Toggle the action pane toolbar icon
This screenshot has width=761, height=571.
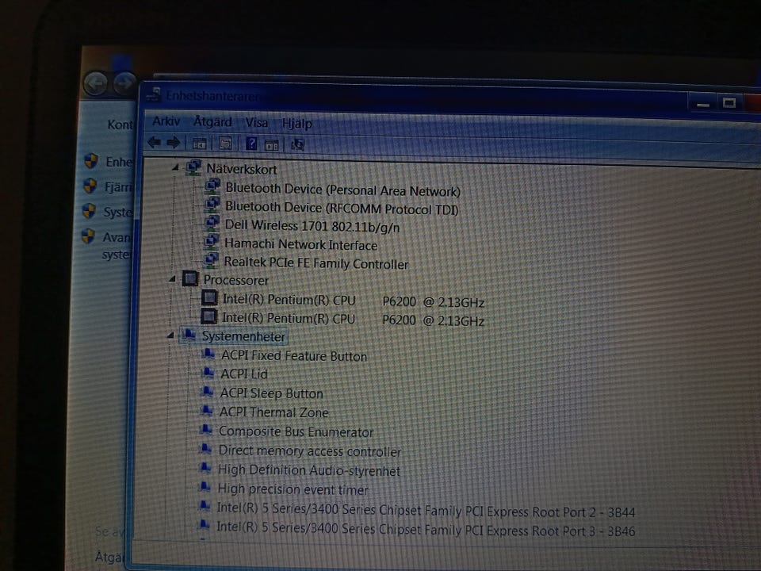tap(271, 144)
